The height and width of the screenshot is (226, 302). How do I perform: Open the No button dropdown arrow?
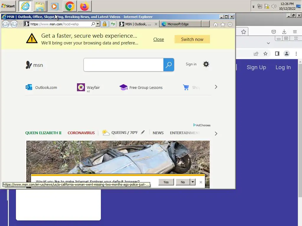coord(193,182)
